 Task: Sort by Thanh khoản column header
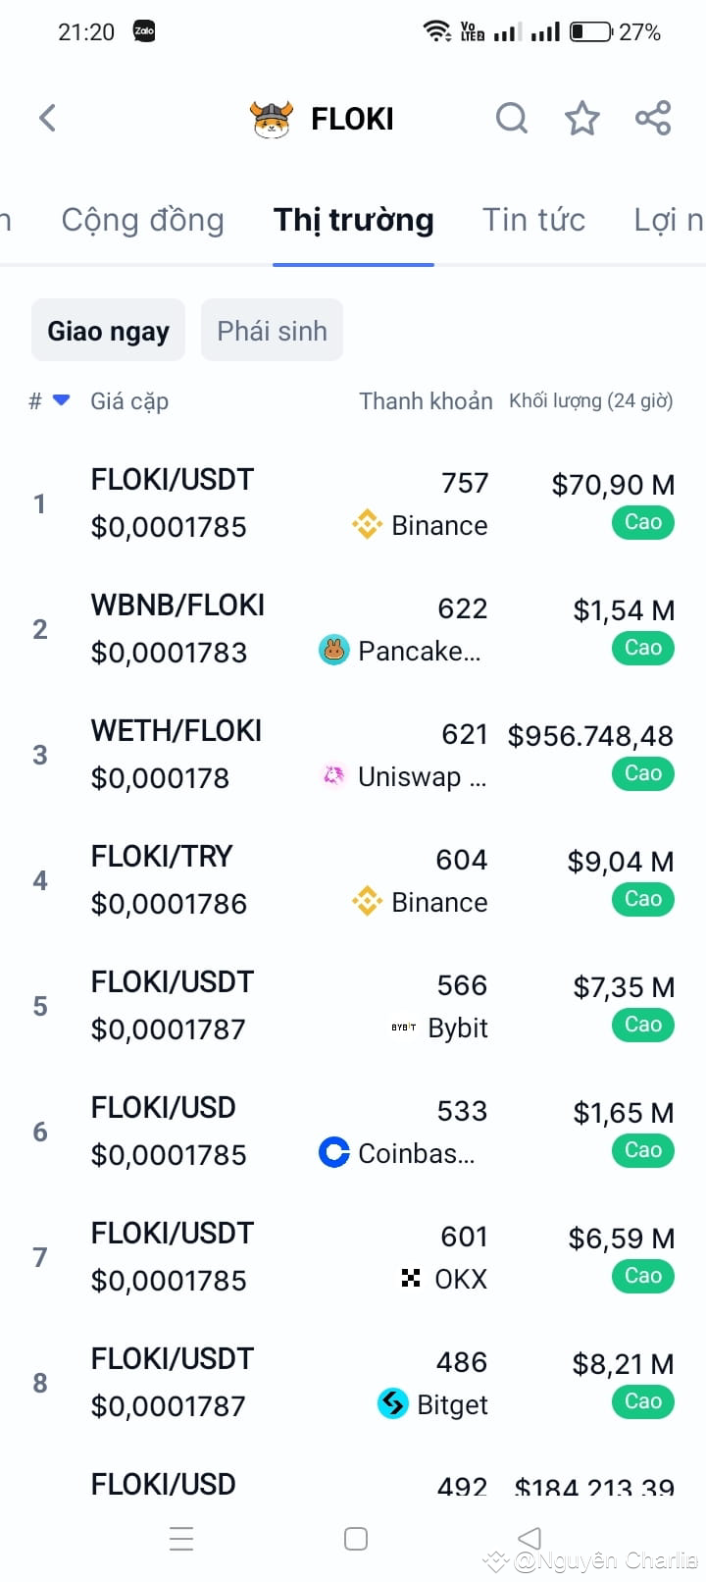tap(426, 400)
